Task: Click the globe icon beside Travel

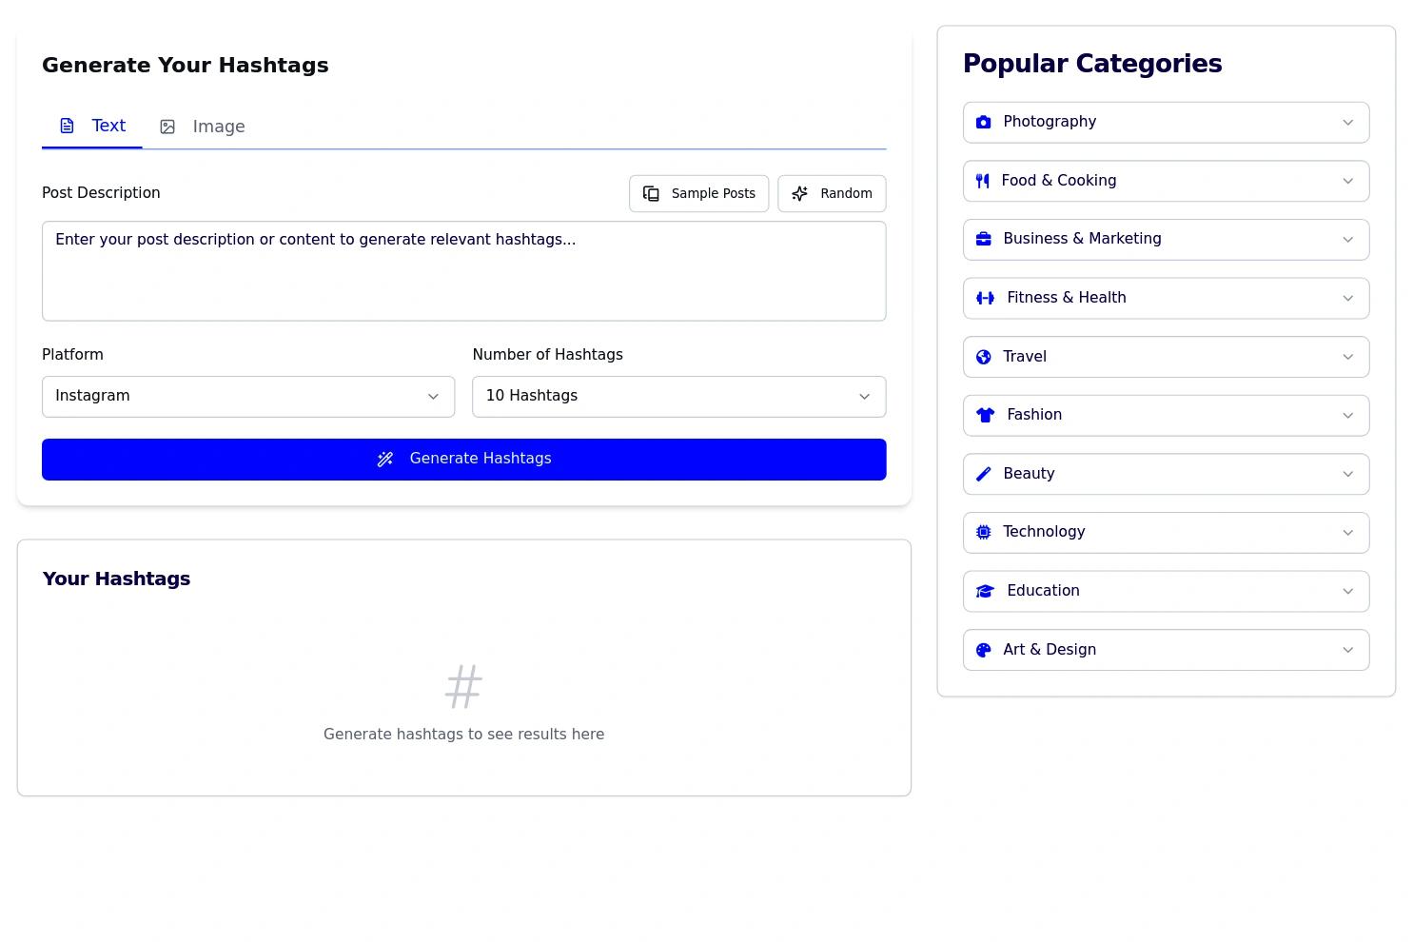Action: [984, 357]
